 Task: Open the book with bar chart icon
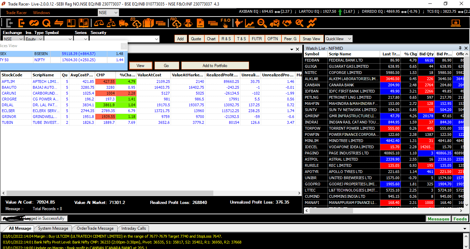[84, 23]
